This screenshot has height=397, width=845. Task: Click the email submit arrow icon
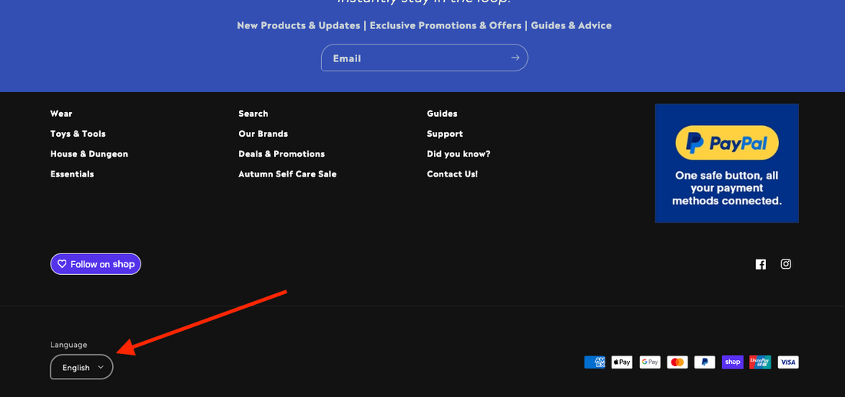pos(515,58)
